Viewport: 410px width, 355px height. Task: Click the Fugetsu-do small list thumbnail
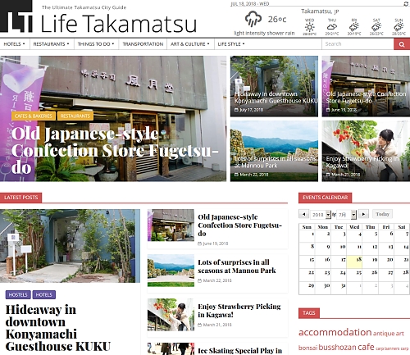(x=171, y=225)
